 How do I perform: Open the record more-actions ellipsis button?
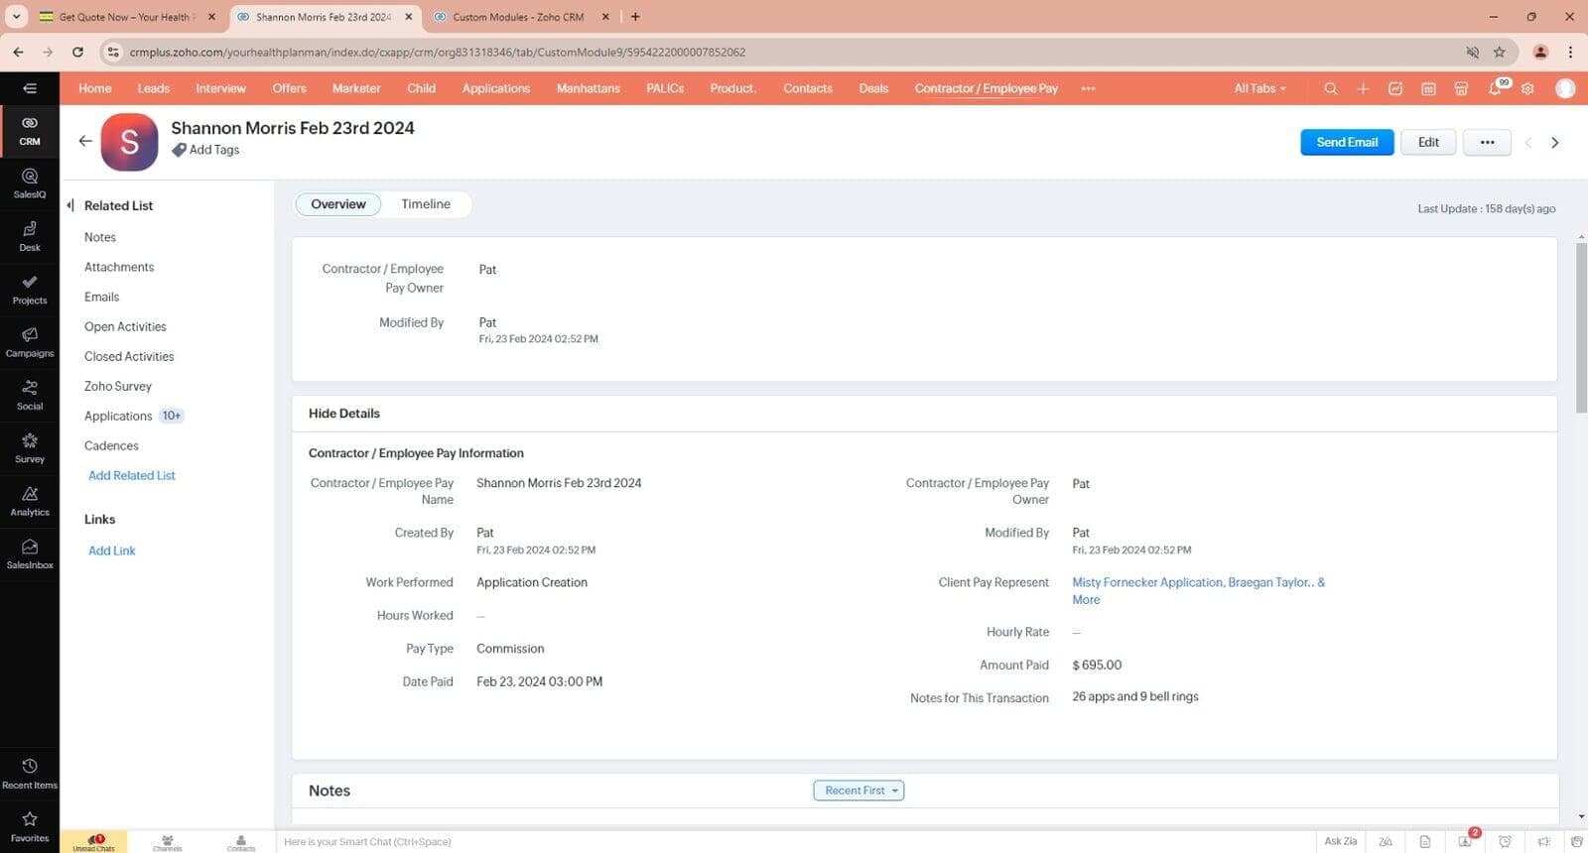(1487, 142)
